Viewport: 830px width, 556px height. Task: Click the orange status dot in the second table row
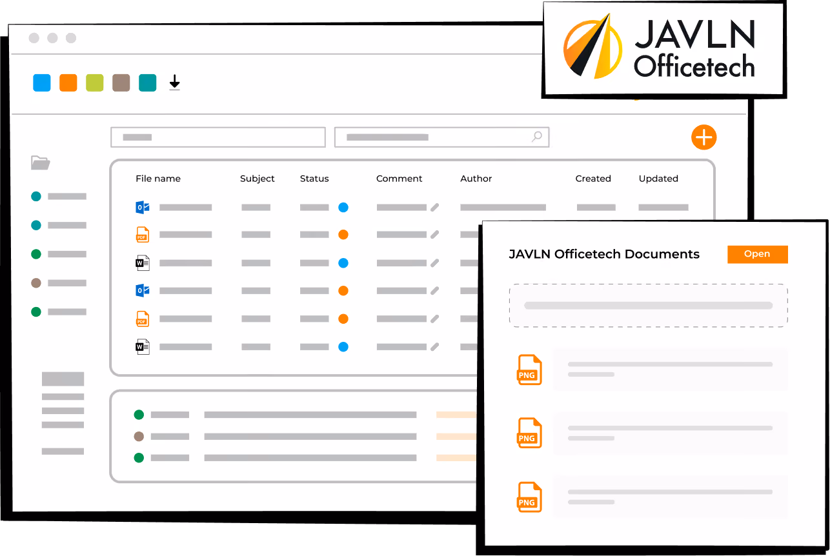[x=343, y=235]
